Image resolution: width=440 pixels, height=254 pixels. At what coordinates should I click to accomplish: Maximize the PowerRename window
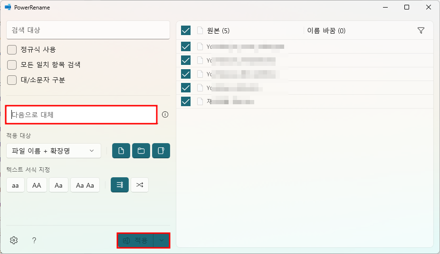click(x=407, y=7)
